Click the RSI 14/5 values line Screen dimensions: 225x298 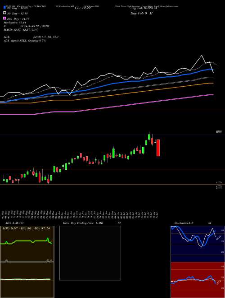(27, 26)
